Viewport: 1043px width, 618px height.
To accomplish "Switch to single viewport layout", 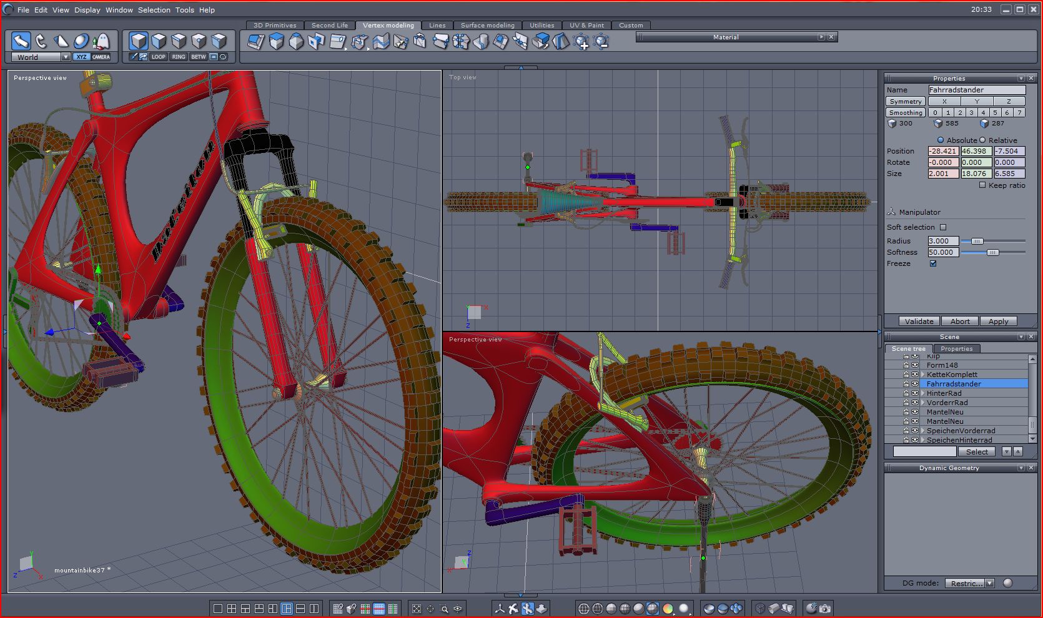I will tap(218, 609).
